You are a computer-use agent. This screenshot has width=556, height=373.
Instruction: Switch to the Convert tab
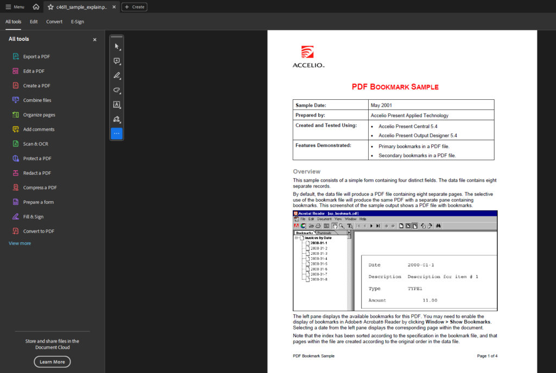pos(54,22)
